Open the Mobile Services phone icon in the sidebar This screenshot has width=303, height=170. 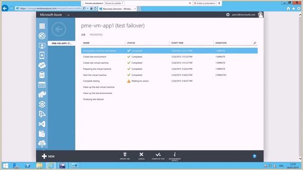(x=42, y=56)
